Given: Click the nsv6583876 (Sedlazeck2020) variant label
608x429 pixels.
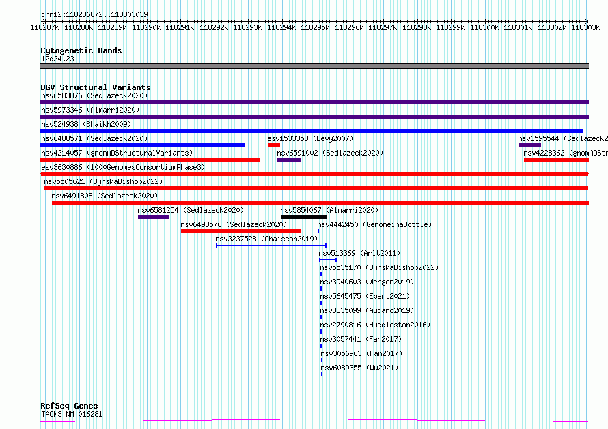Looking at the screenshot, I should point(94,95).
